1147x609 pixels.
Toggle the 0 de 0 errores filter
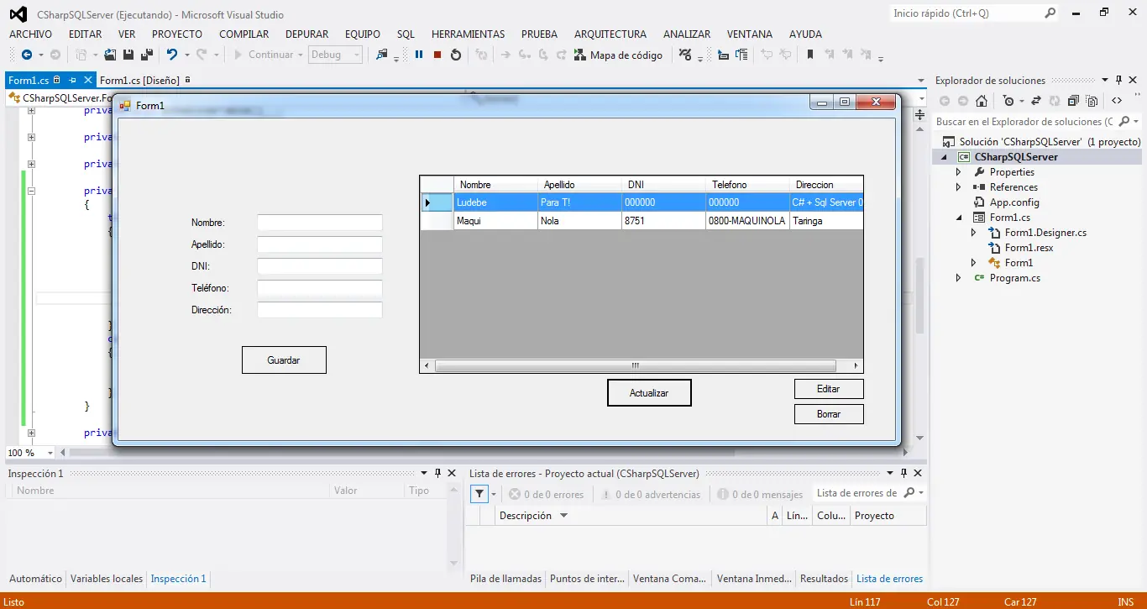coord(546,495)
